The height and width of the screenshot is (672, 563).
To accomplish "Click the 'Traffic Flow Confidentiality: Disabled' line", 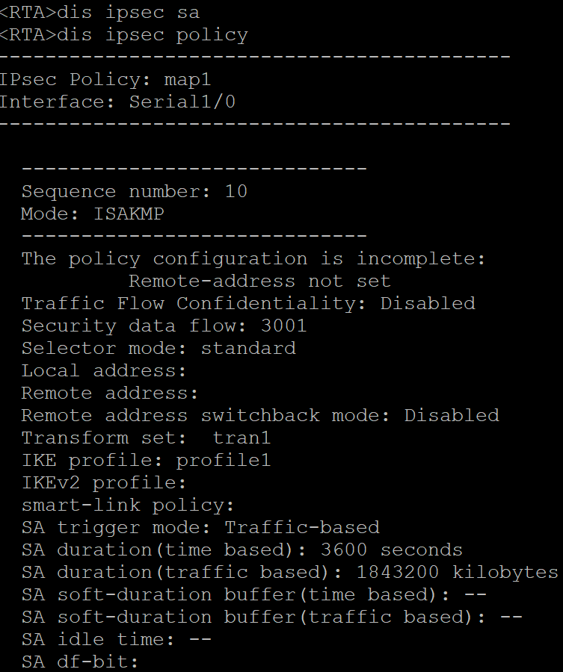I will click(247, 304).
